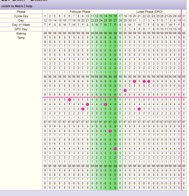Select the 97.8 temperature dot on cycle day 15

[110, 131]
